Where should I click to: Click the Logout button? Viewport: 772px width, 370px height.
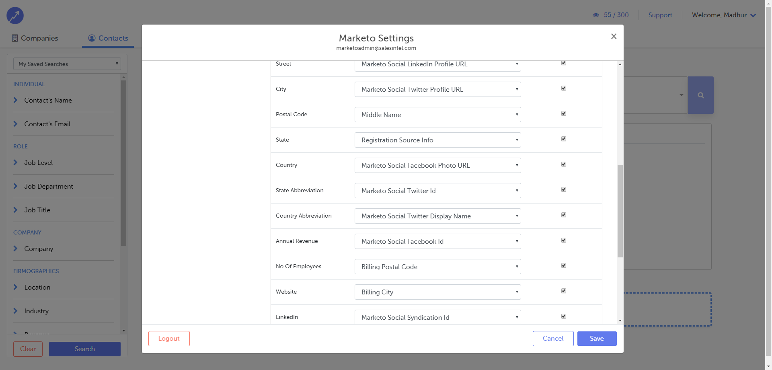click(169, 339)
